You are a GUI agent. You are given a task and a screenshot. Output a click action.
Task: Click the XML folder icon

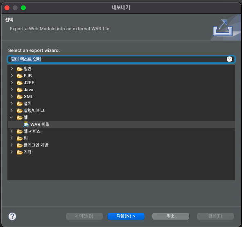pos(20,97)
